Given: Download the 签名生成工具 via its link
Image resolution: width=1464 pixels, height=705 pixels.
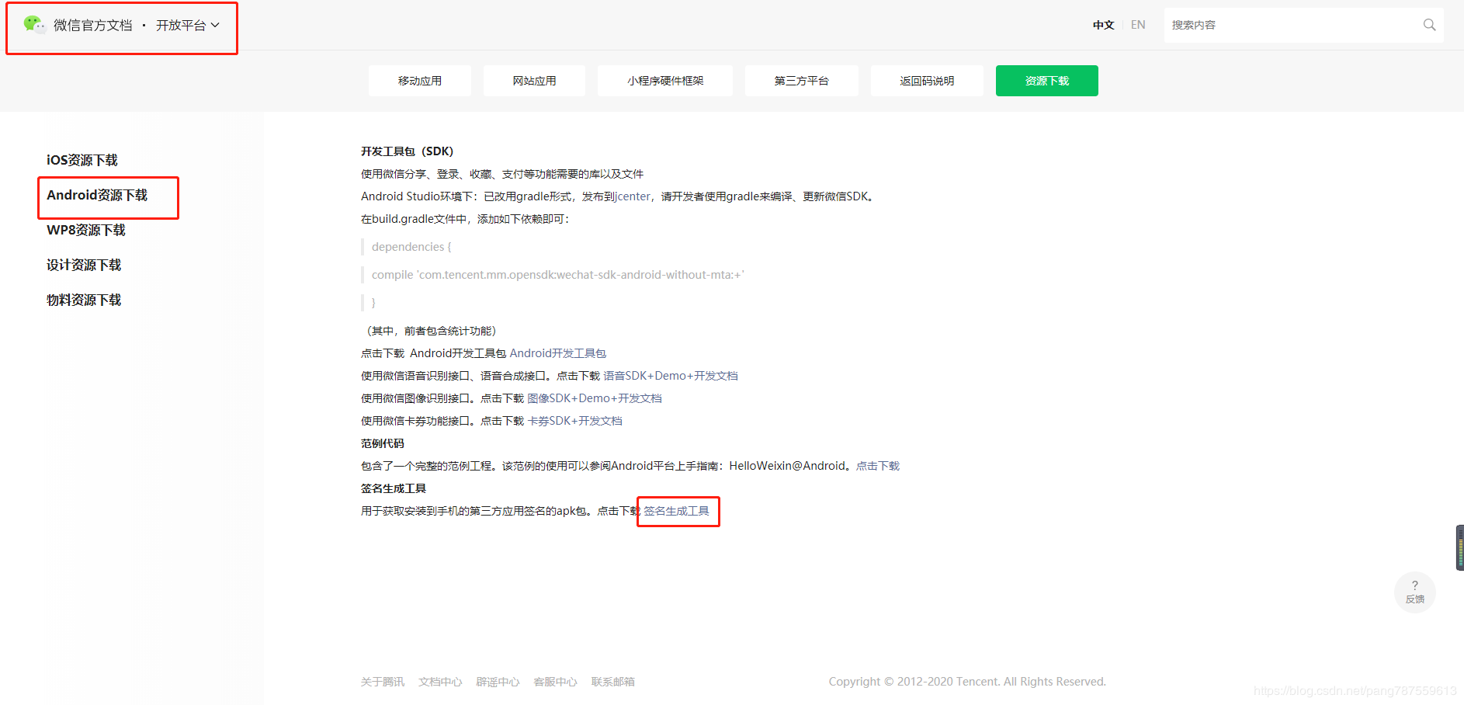Looking at the screenshot, I should (x=677, y=511).
